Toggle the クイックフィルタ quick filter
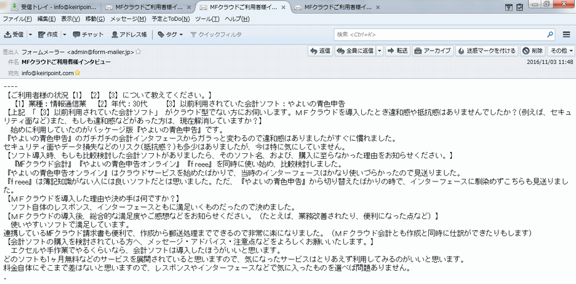The width and height of the screenshot is (576, 284). (216, 34)
